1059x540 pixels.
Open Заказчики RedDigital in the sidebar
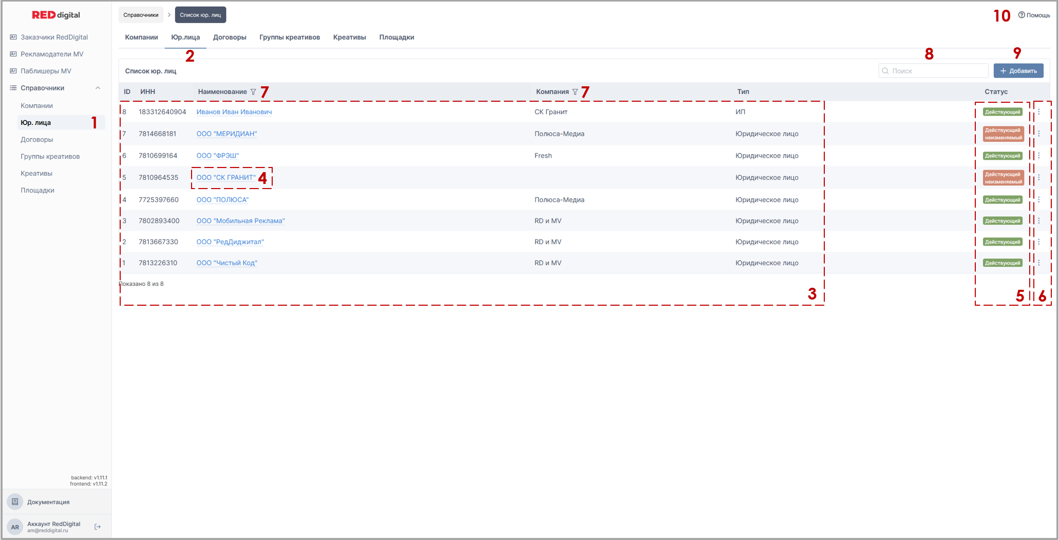point(54,37)
